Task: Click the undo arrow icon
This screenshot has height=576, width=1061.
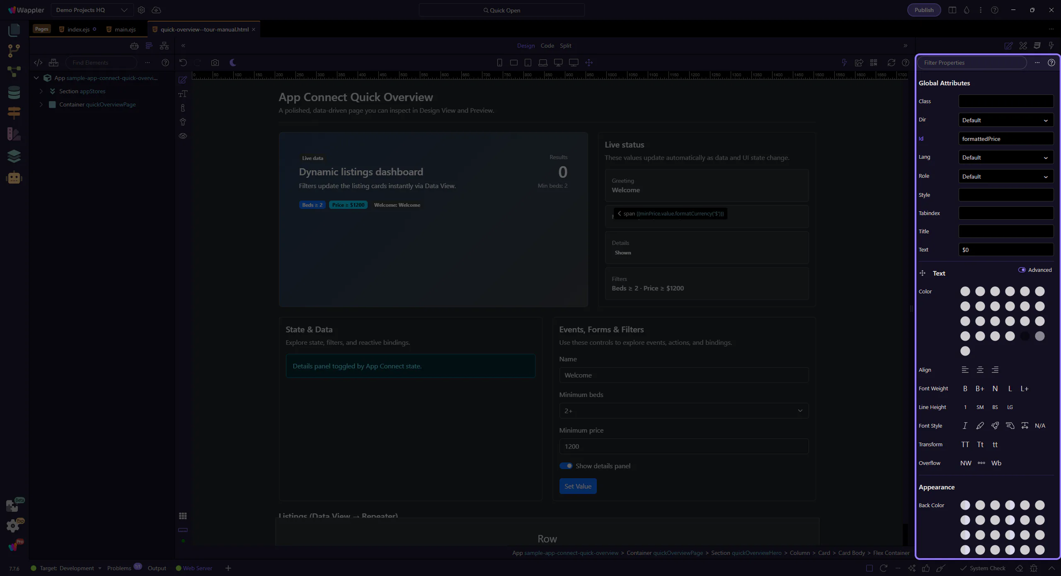Action: point(183,63)
